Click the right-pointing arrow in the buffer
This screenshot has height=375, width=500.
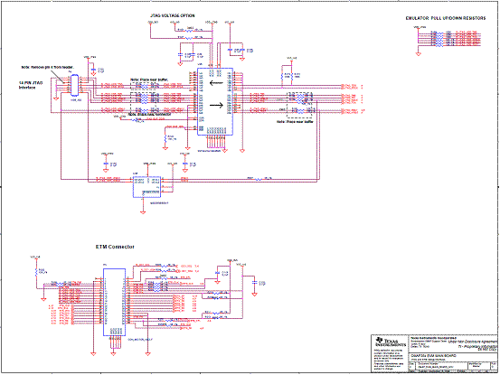pyautogui.click(x=216, y=105)
